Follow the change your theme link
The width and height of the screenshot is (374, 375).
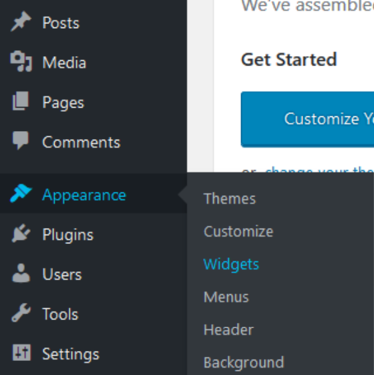[319, 170]
